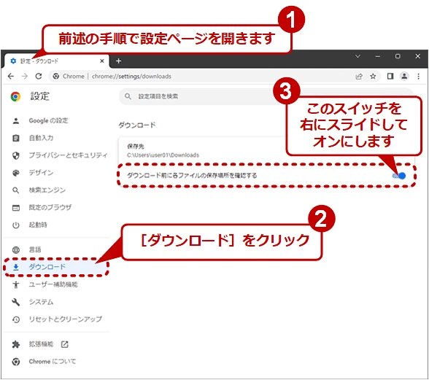Open システム settings

pyautogui.click(x=56, y=302)
